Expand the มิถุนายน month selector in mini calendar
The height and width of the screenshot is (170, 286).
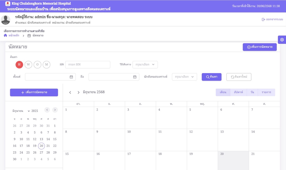(x=21, y=111)
